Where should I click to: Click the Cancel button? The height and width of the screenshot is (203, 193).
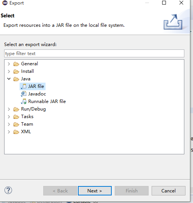tap(169, 191)
